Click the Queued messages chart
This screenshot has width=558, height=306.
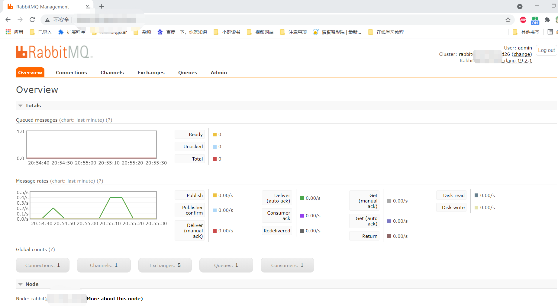point(92,145)
